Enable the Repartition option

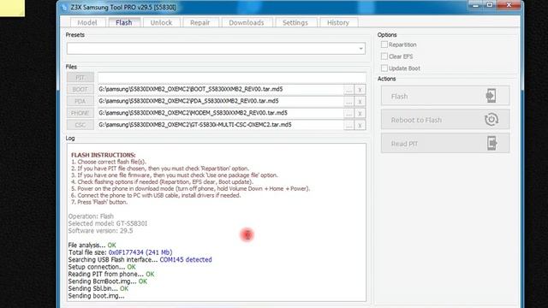tap(384, 44)
